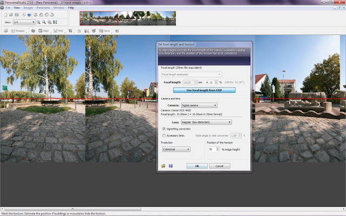Viewport: 346px width, 216px height.
Task: Open the Lens distortion dropdown
Action: pos(207,122)
